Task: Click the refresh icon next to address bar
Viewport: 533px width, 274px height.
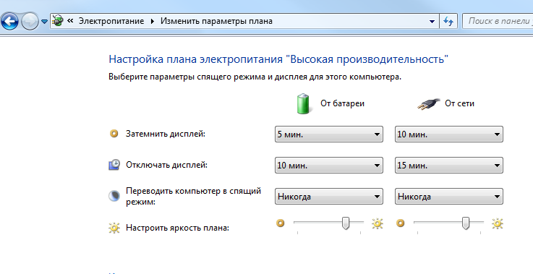Action: (x=448, y=22)
